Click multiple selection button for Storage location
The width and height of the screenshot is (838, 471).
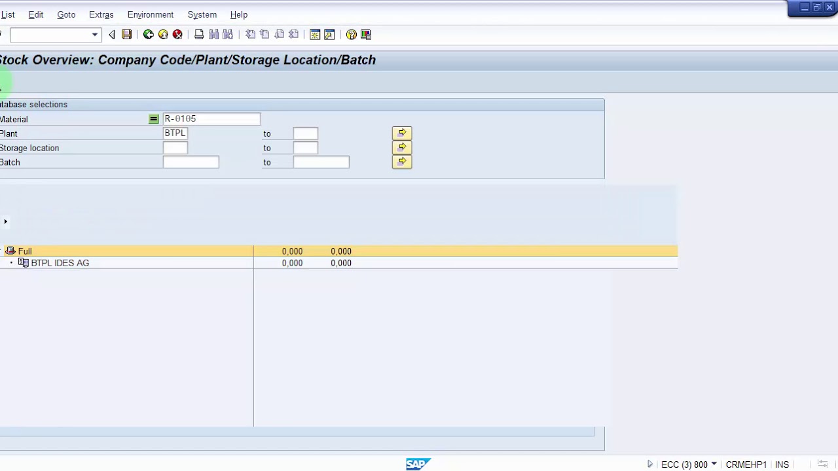coord(402,148)
